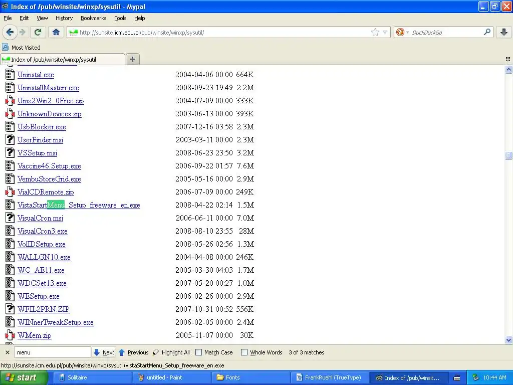This screenshot has width=513, height=385.
Task: Click the binary icon beside VisualCron3.exe
Action: [10, 231]
